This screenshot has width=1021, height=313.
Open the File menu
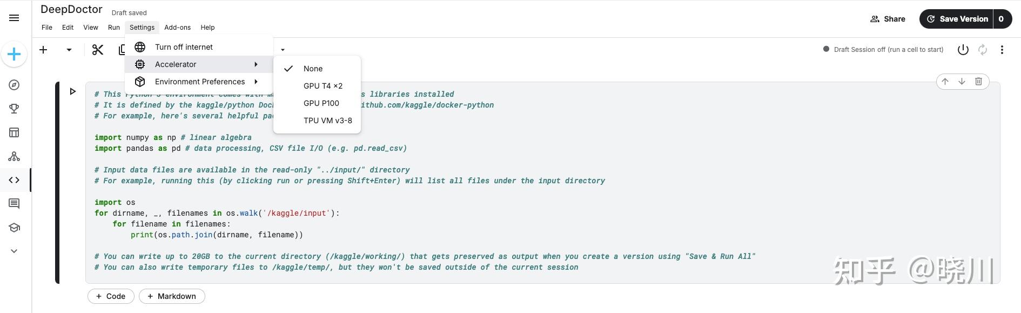pos(46,27)
